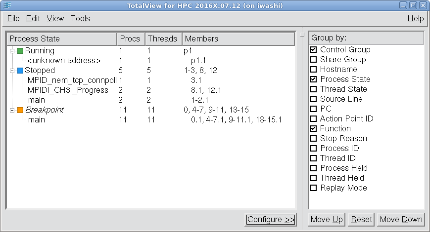This screenshot has height=232, width=430.
Task: Open the File menu
Action: [x=13, y=19]
